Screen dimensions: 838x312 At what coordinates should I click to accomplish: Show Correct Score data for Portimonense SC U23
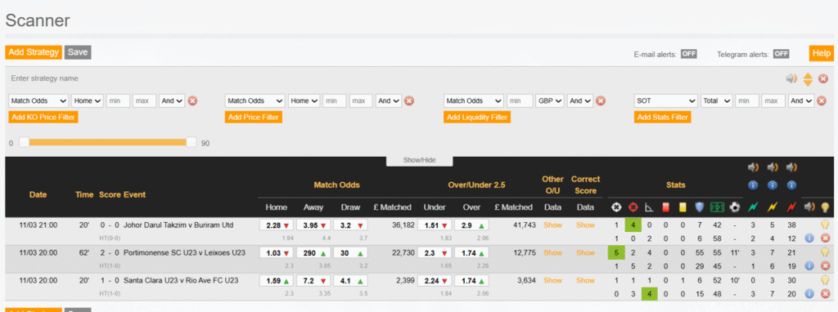tap(585, 253)
